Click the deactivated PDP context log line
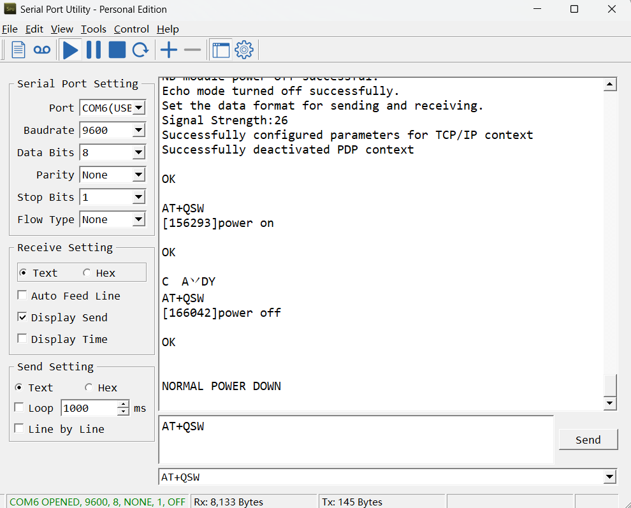The width and height of the screenshot is (631, 508). pos(287,150)
